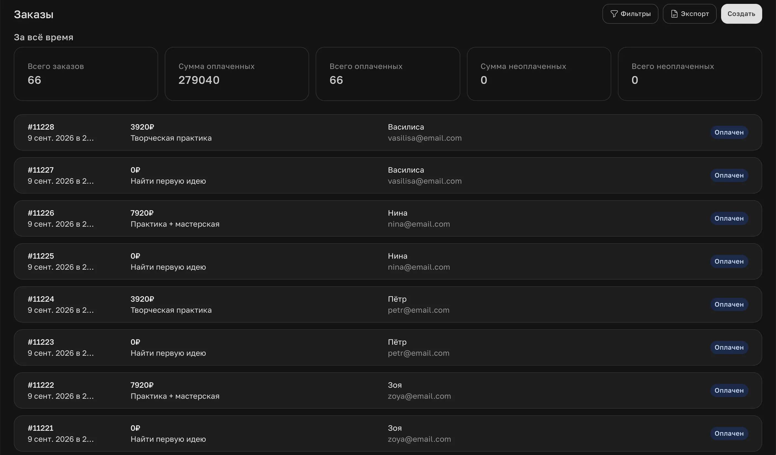The image size is (776, 455).
Task: Open order #11228
Action: pos(388,132)
